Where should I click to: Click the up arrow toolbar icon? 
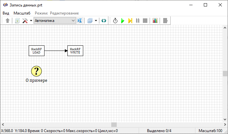tap(8, 21)
